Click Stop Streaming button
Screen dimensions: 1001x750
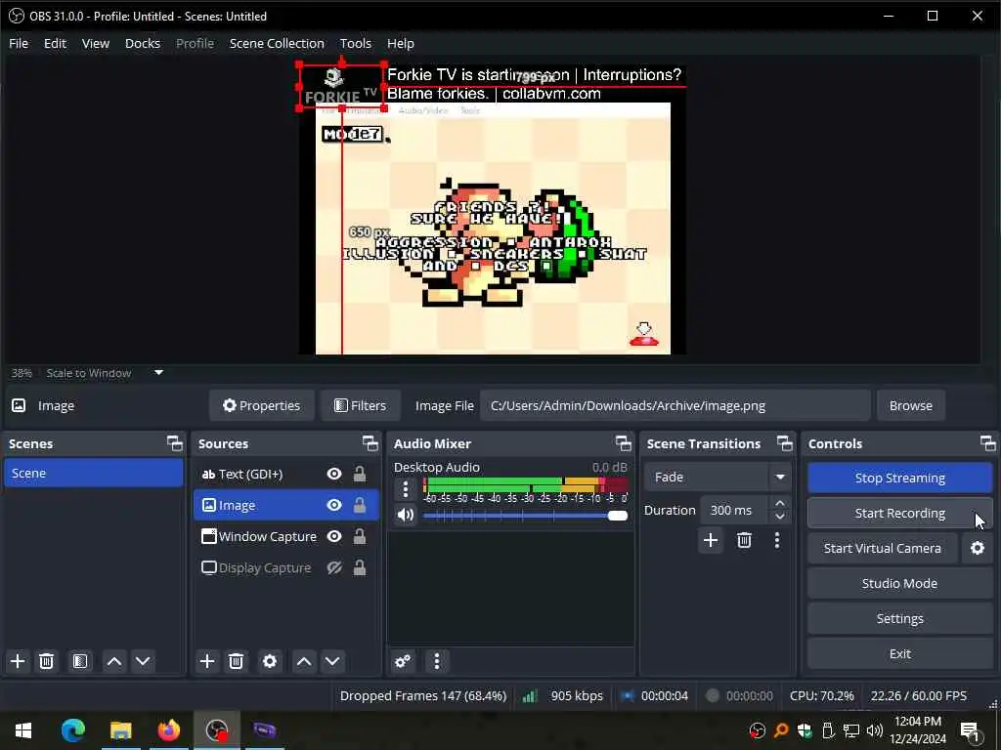click(900, 478)
